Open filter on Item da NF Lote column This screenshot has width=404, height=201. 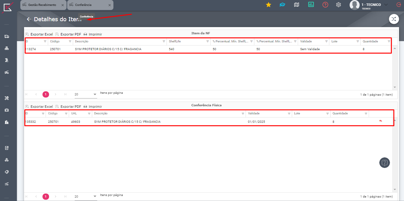click(x=357, y=41)
